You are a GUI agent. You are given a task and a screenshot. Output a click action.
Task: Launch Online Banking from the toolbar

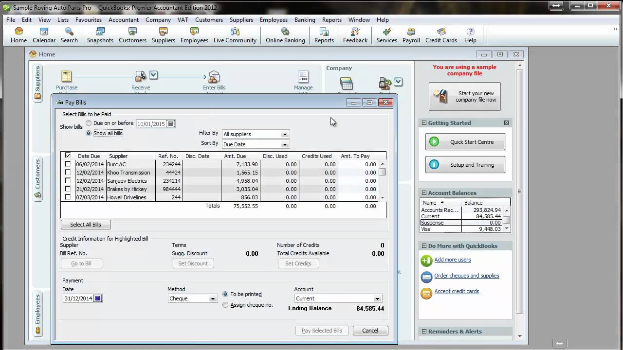coord(285,35)
